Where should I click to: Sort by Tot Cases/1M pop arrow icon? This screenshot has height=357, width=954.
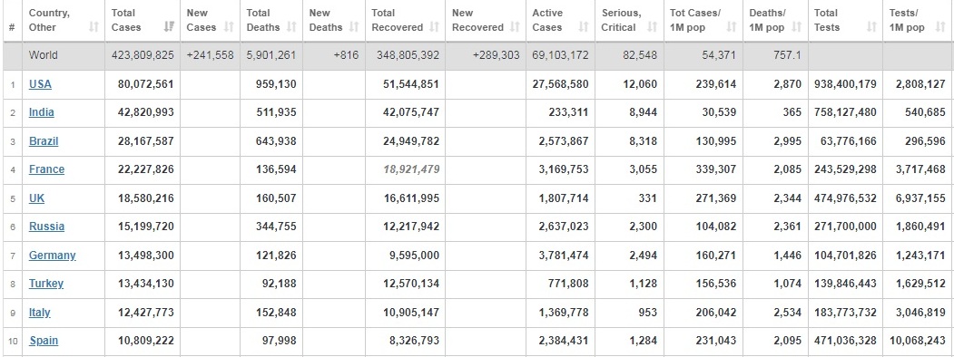[x=732, y=26]
